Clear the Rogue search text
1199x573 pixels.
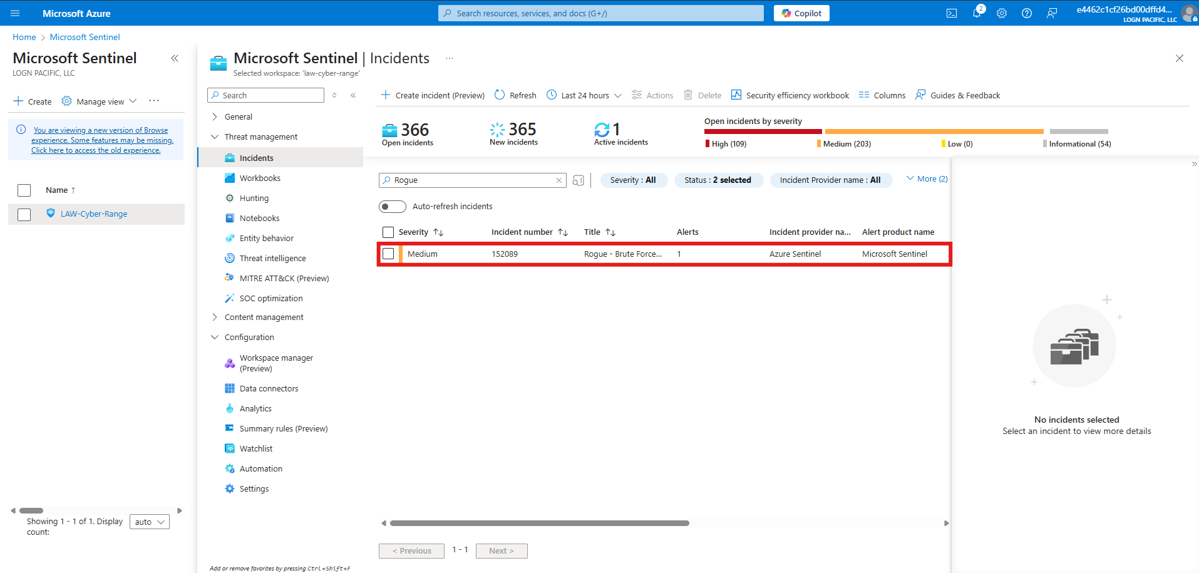point(559,180)
